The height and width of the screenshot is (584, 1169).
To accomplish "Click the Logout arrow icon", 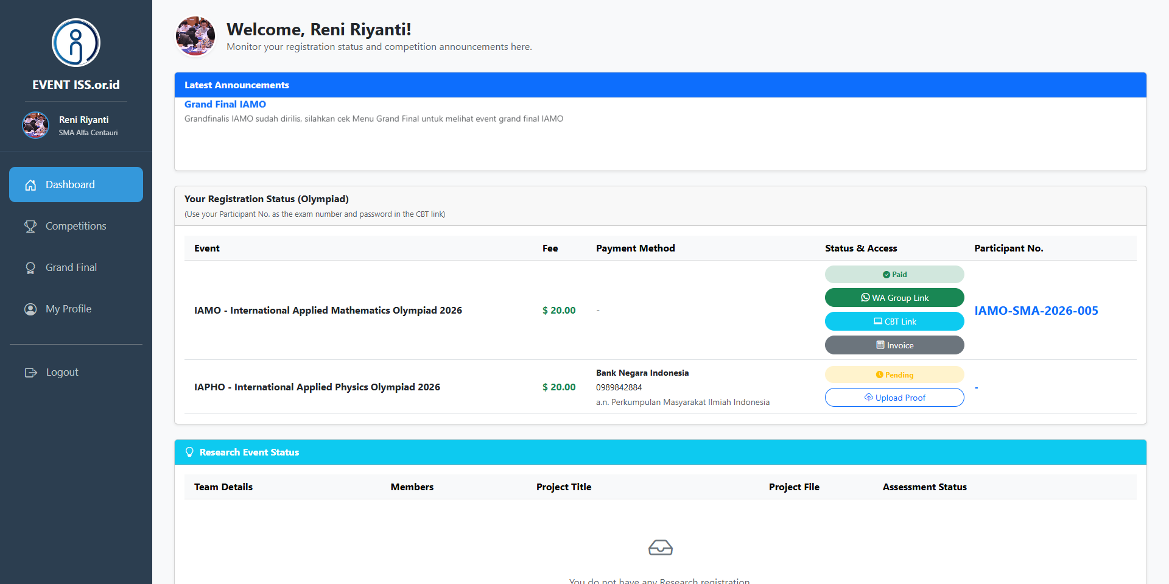I will click(x=30, y=373).
